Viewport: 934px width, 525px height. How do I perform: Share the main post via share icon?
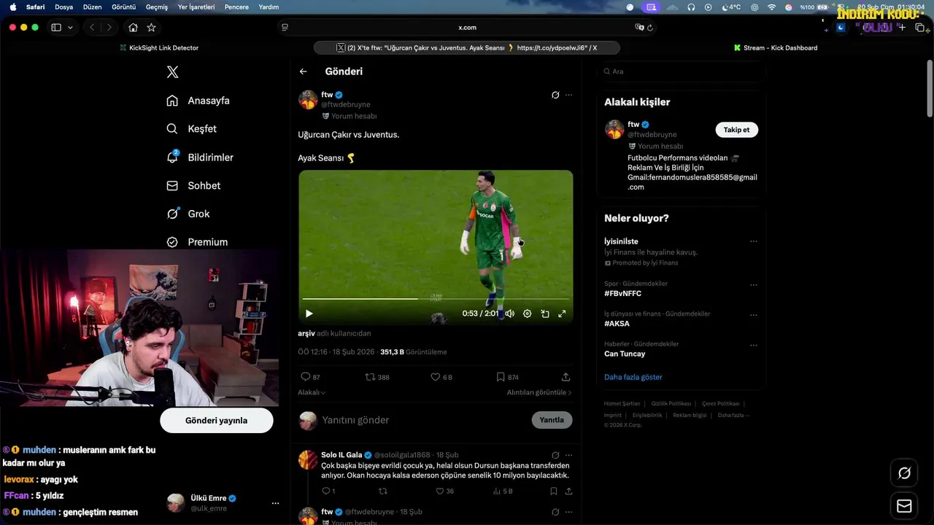566,377
